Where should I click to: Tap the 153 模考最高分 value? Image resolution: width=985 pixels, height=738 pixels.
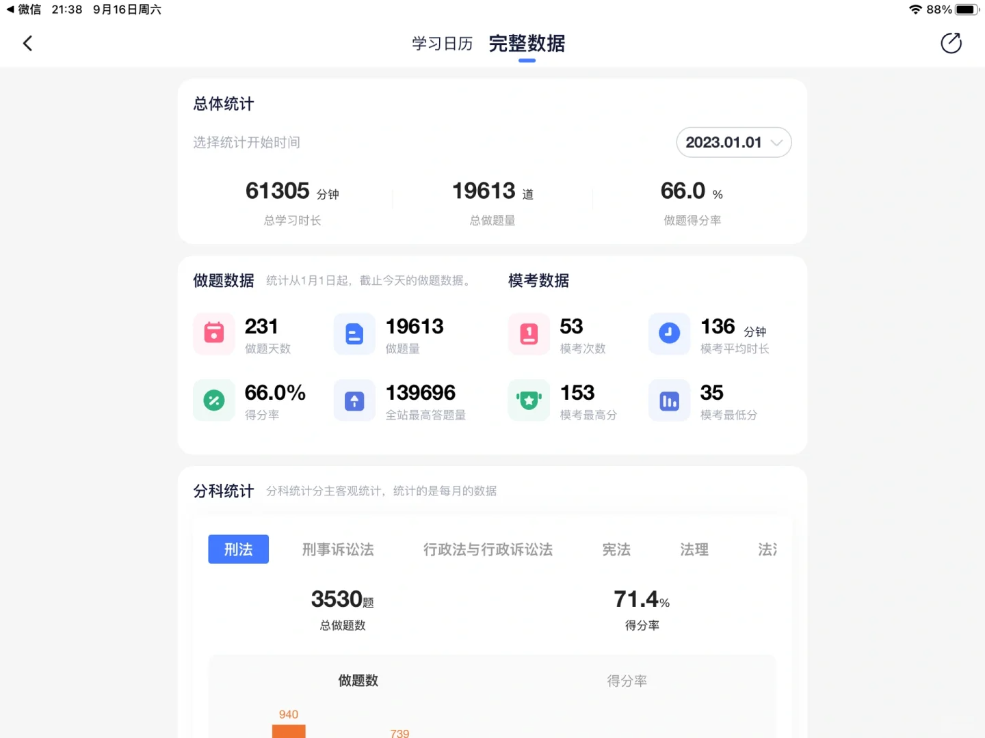[577, 393]
